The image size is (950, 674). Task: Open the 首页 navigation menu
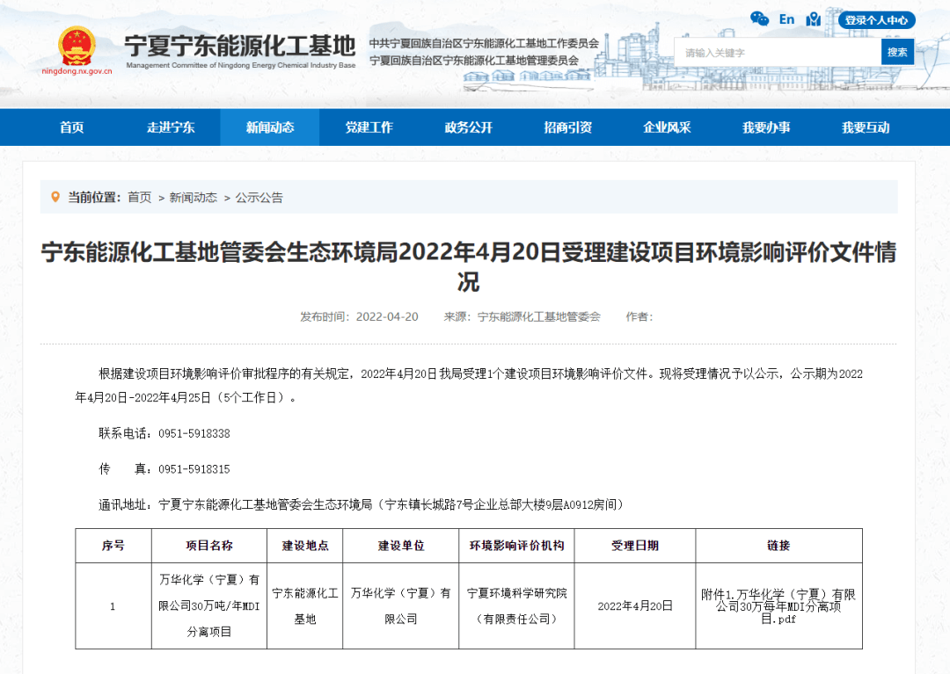pos(70,127)
